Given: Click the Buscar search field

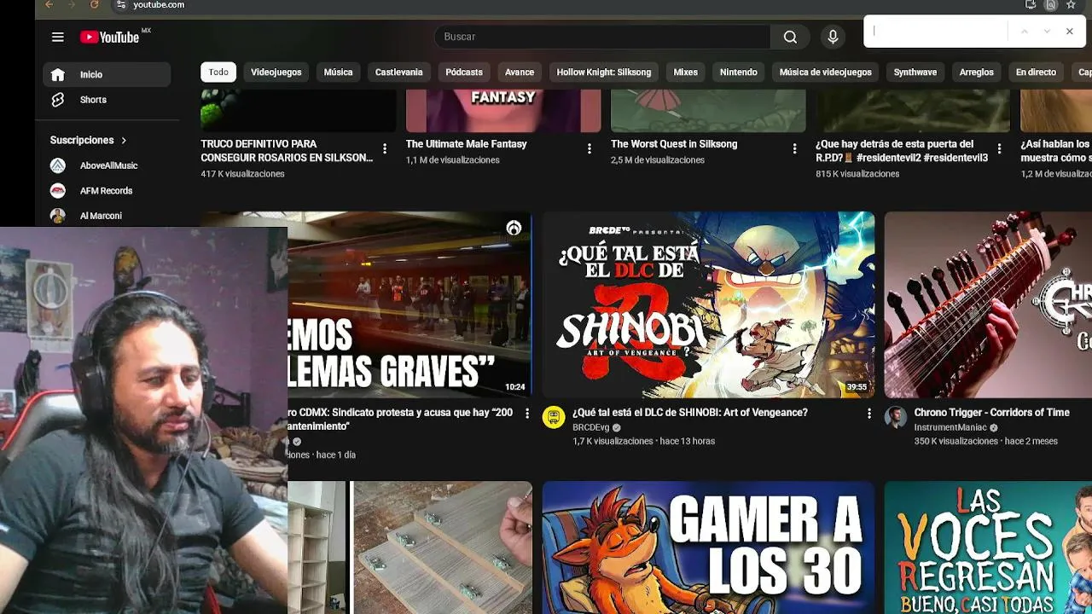Looking at the screenshot, I should (602, 37).
